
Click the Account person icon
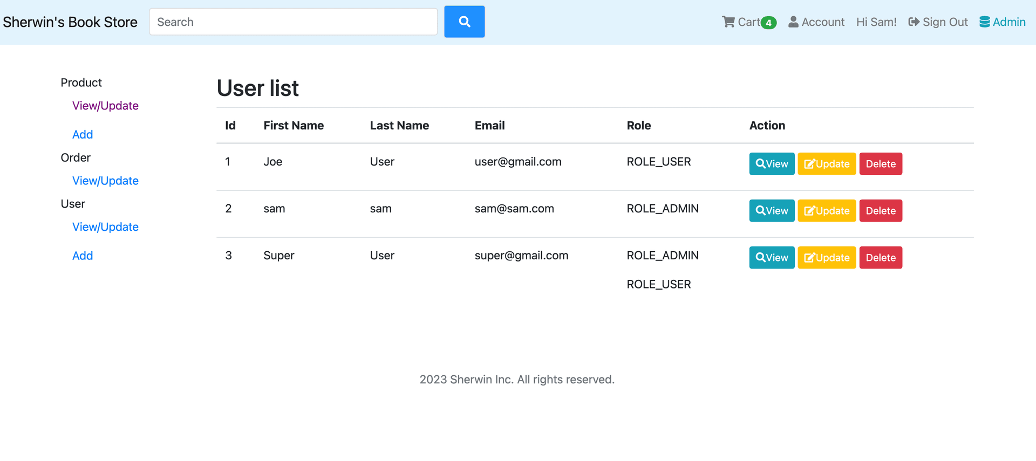click(793, 22)
